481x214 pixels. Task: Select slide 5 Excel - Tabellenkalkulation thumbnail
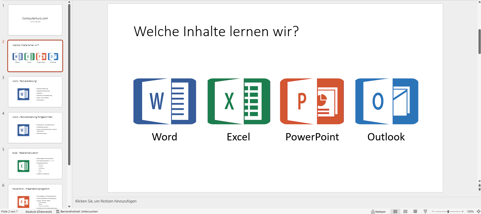[x=35, y=164]
